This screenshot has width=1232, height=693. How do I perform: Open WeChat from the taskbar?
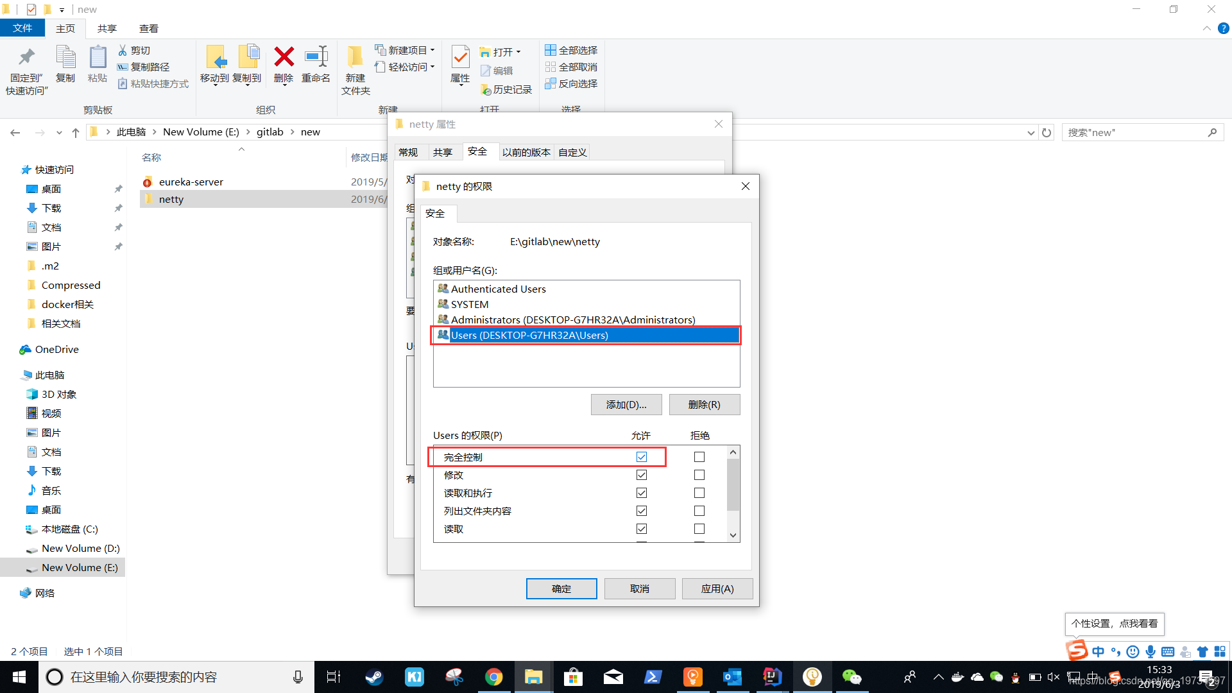[x=851, y=677]
